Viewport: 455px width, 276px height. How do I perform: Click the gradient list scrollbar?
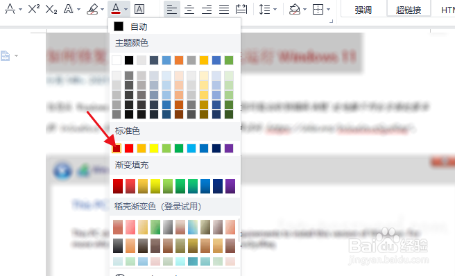click(239, 230)
